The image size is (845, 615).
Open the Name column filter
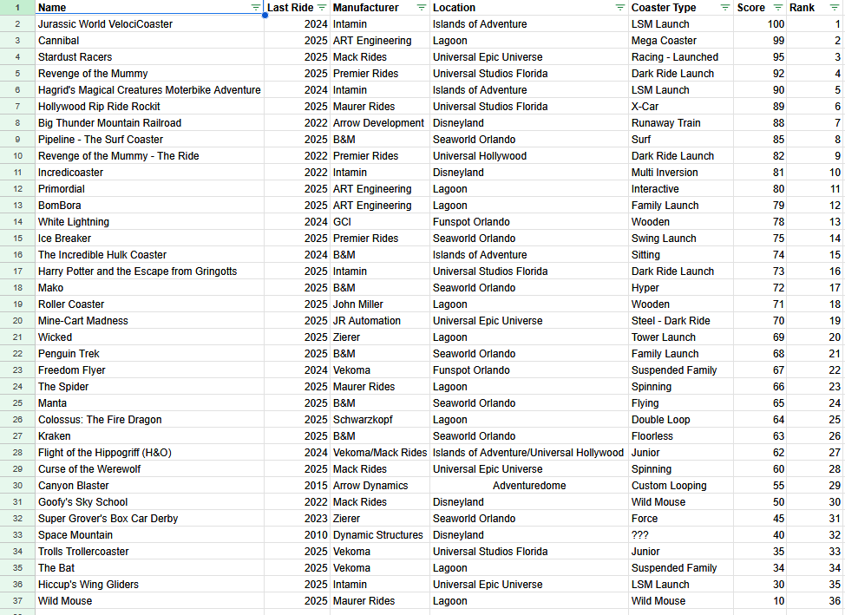(x=256, y=8)
